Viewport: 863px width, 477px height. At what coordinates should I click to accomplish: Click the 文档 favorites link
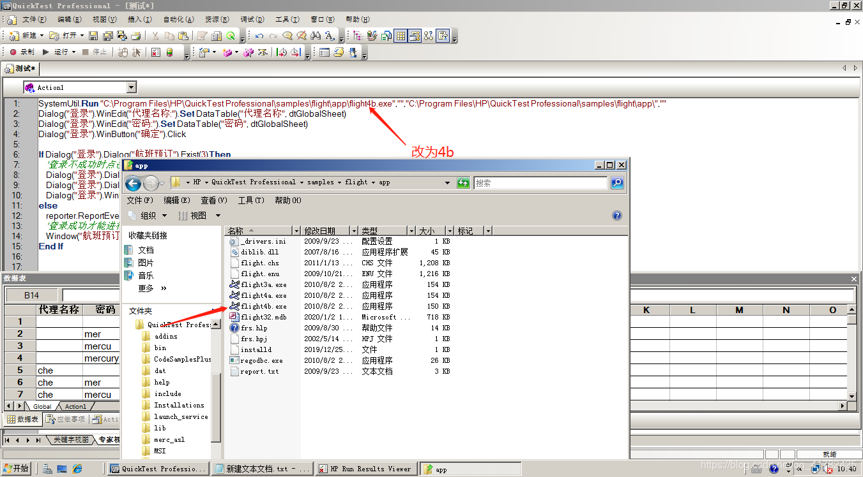(x=146, y=250)
